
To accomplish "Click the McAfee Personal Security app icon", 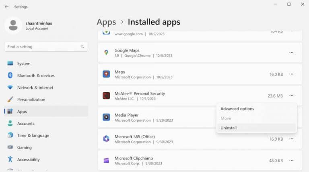I will point(106,95).
